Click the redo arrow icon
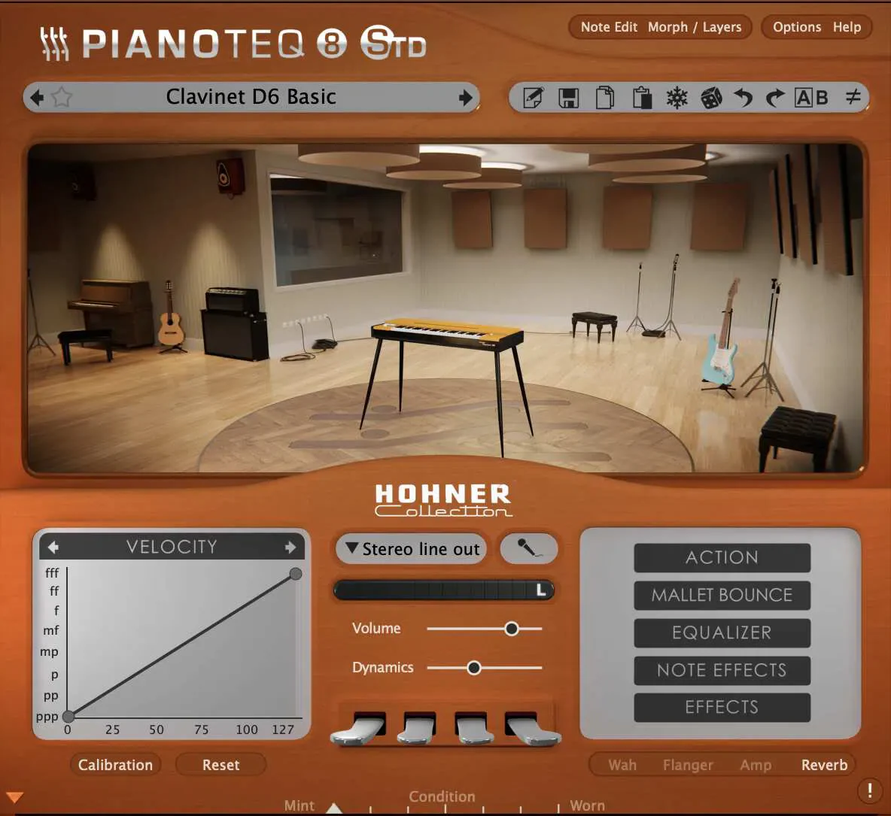Image resolution: width=891 pixels, height=816 pixels. click(774, 98)
